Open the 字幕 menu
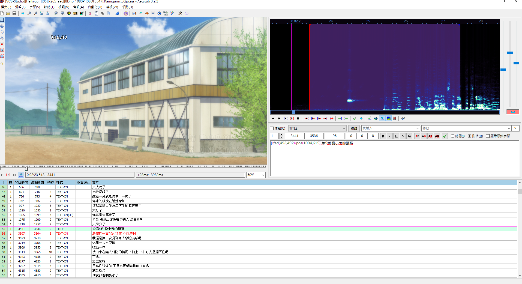This screenshot has width=522, height=284. (x=35, y=7)
